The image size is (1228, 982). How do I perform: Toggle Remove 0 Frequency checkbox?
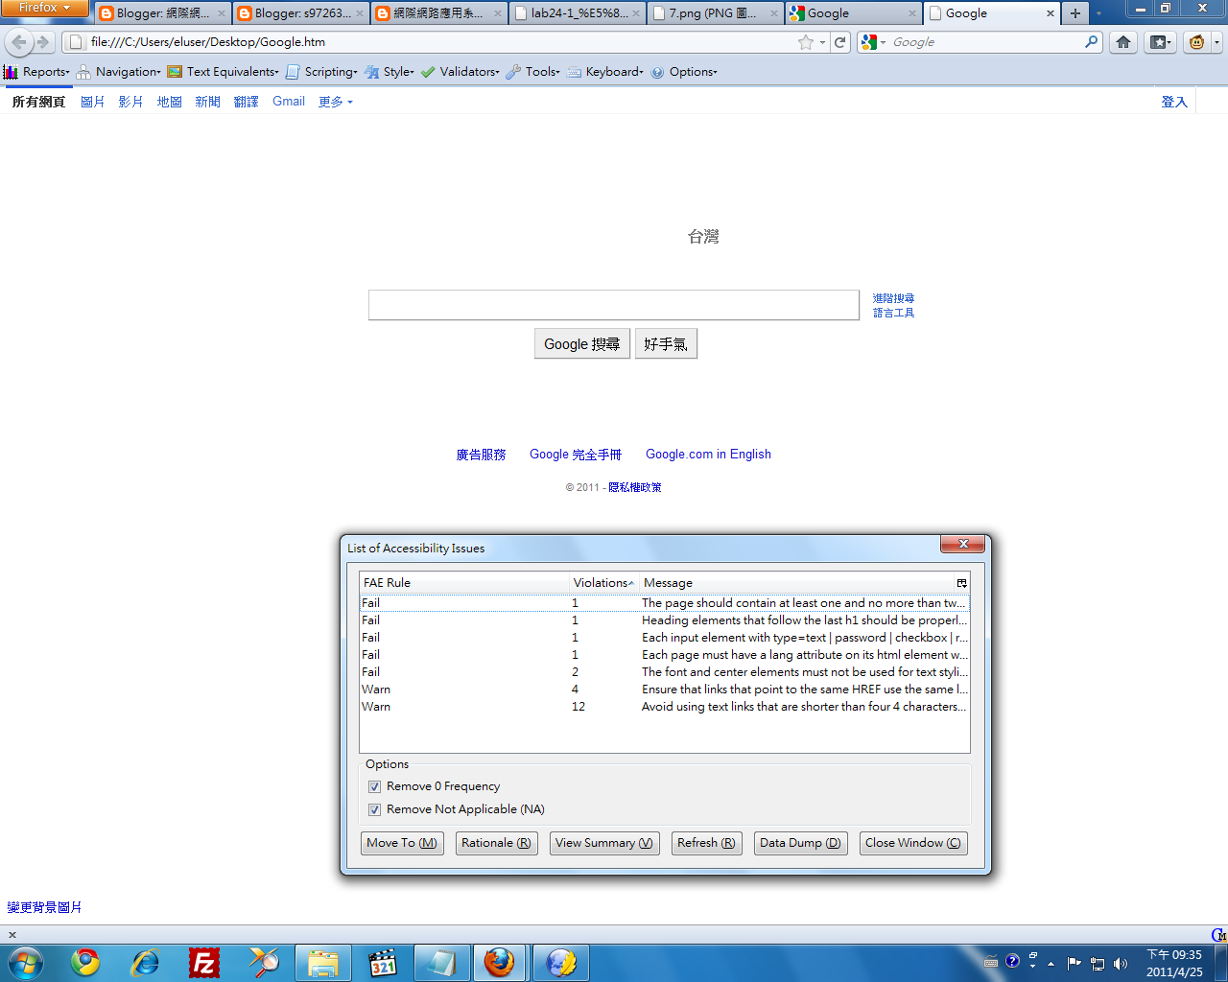point(374,786)
